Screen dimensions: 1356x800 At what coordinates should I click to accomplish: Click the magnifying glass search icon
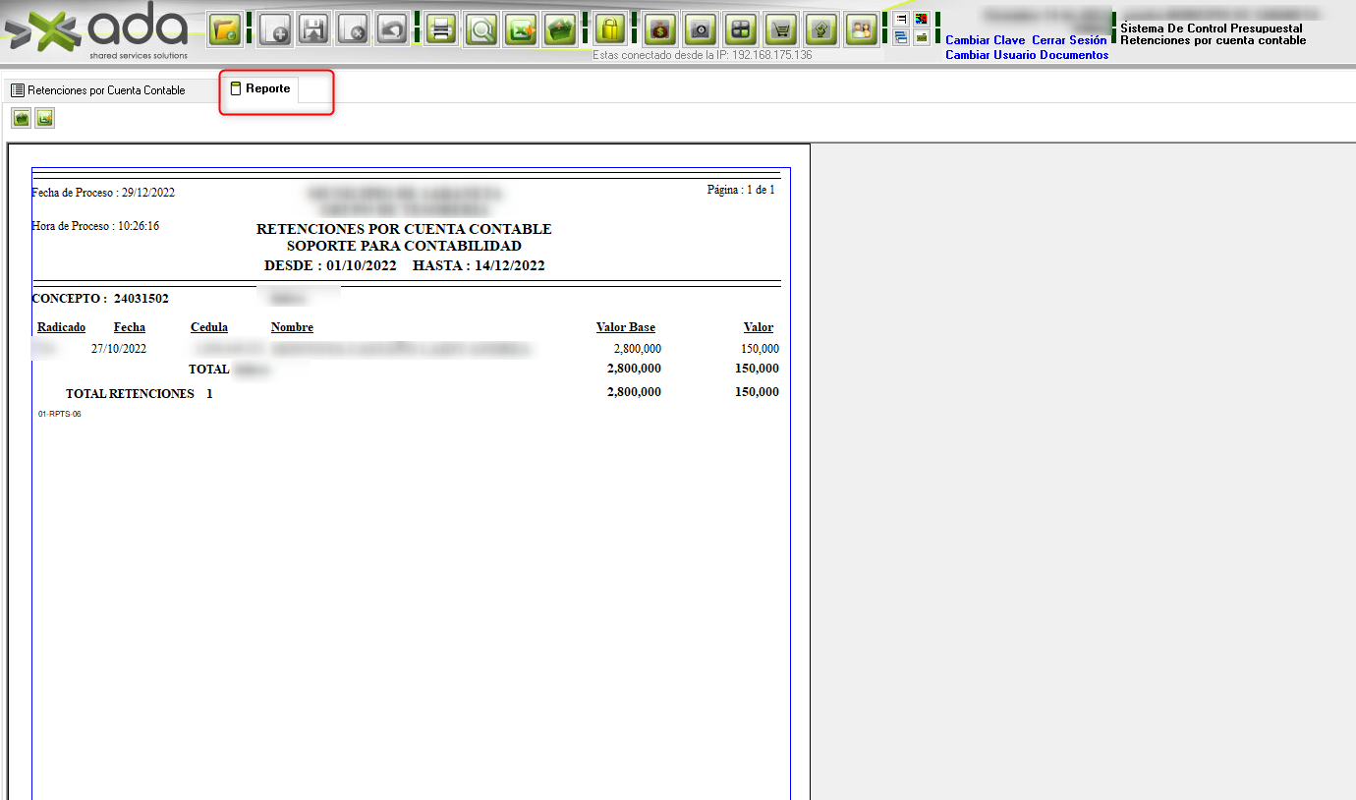tap(481, 29)
